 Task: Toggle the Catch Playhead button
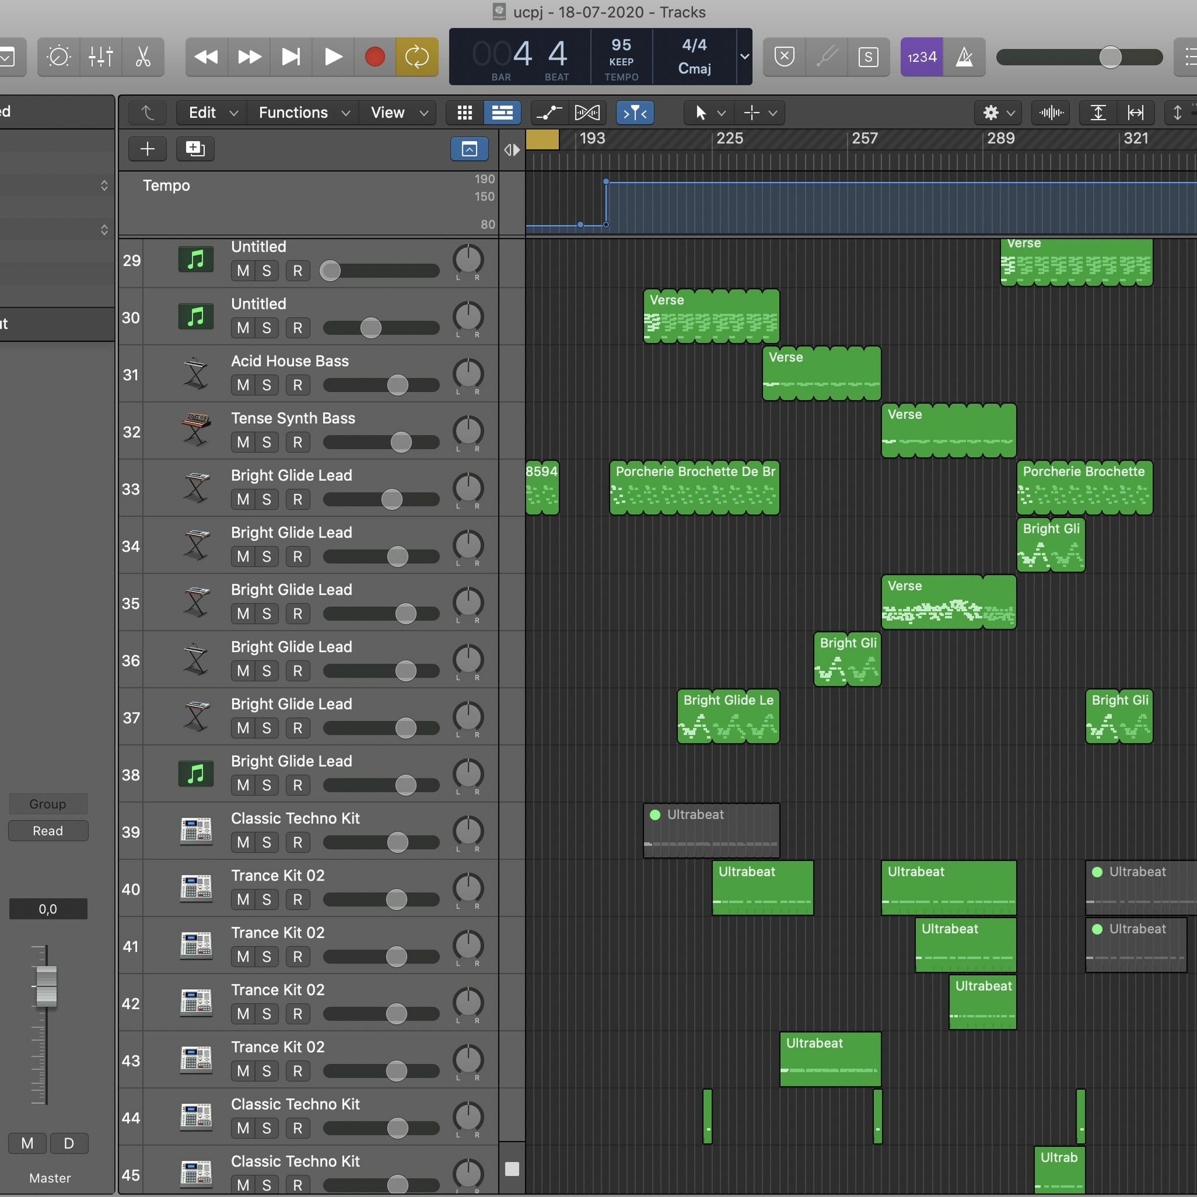pyautogui.click(x=635, y=113)
